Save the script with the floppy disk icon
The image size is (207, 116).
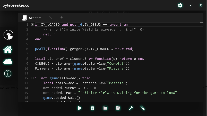(118, 108)
